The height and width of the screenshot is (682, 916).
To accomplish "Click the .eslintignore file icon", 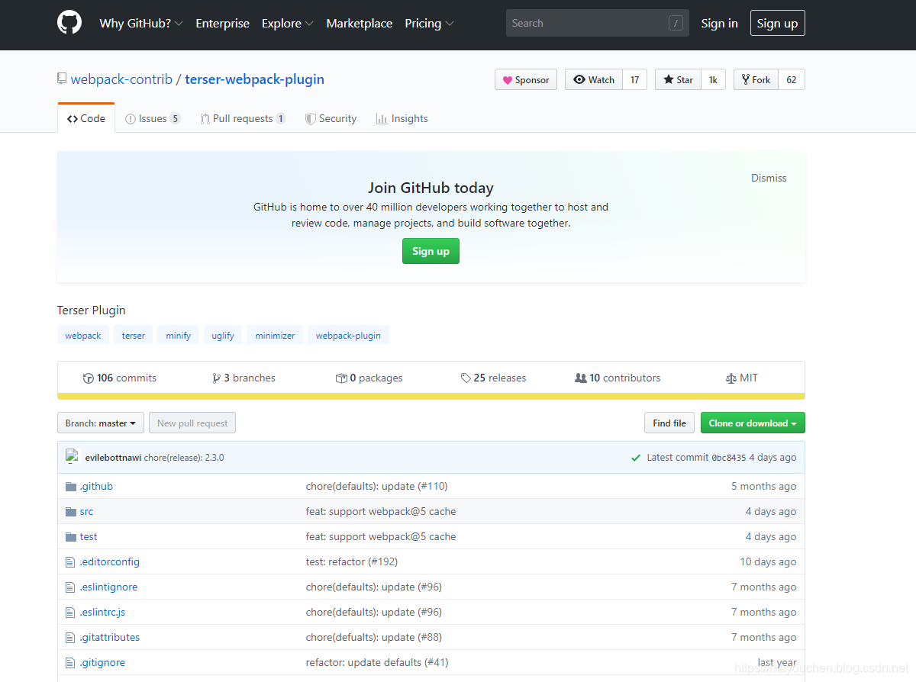I will click(70, 587).
